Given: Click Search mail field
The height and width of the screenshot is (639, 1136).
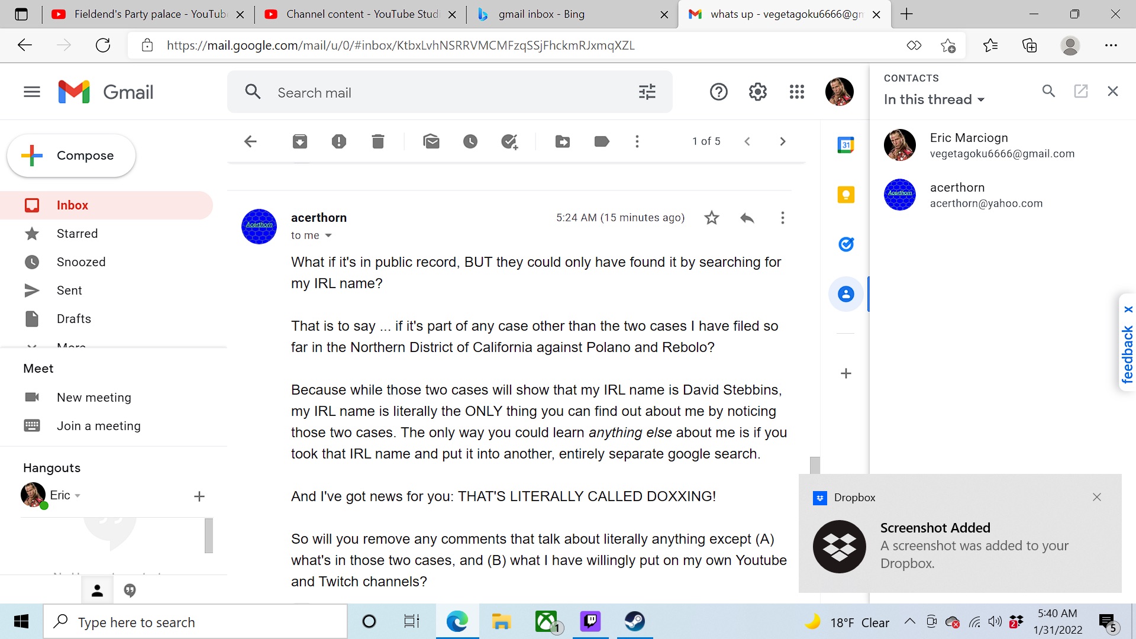Looking at the screenshot, I should pos(450,92).
